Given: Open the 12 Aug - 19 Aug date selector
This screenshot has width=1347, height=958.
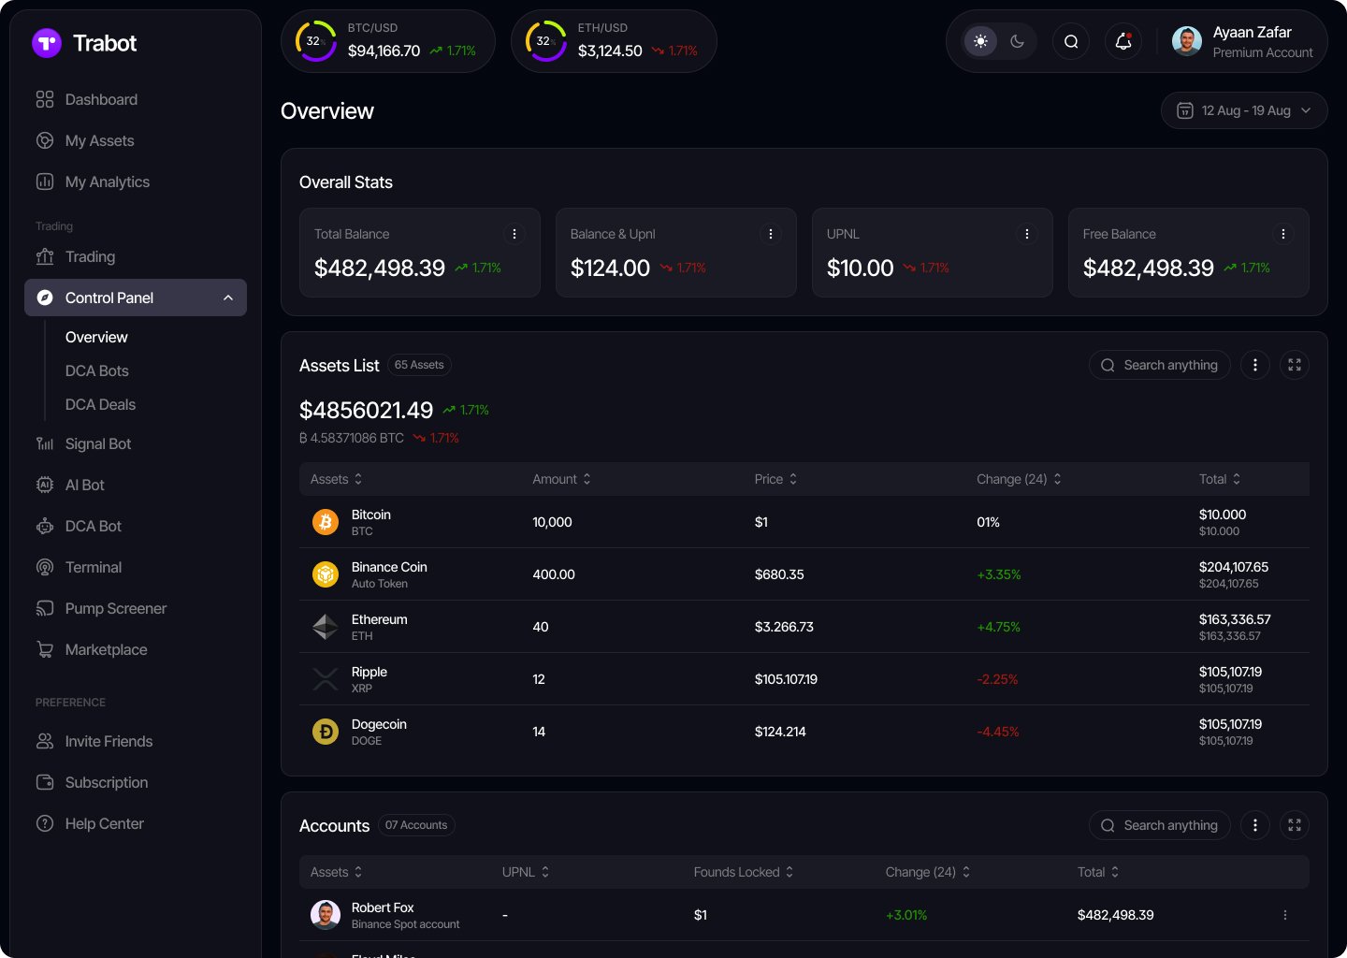Looking at the screenshot, I should click(1244, 110).
